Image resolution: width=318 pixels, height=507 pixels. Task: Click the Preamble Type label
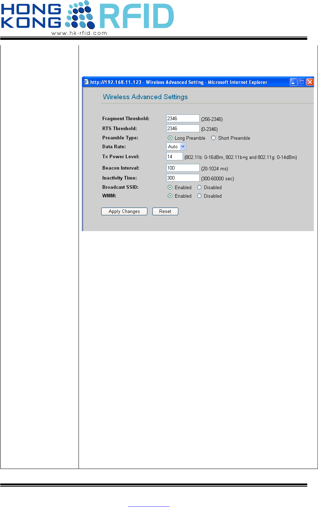pyautogui.click(x=120, y=138)
